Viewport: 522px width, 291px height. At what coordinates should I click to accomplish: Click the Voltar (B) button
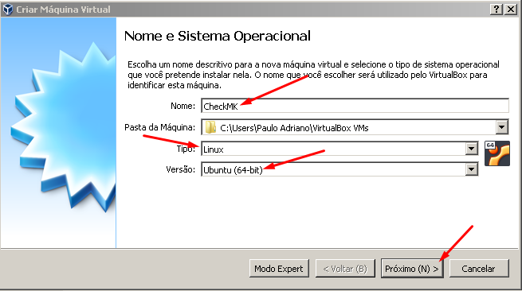pyautogui.click(x=345, y=269)
